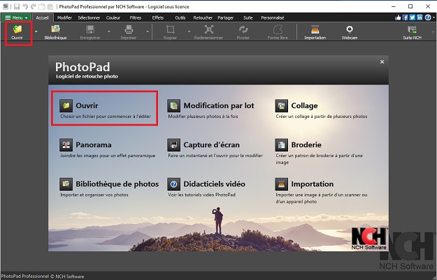Image resolution: width=437 pixels, height=280 pixels.
Task: Expand the help icon dropdown arrow
Action: (434, 17)
